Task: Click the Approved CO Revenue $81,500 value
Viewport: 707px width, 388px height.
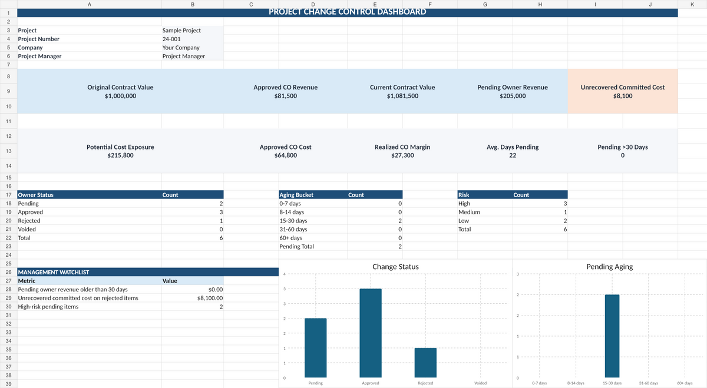Action: point(285,96)
